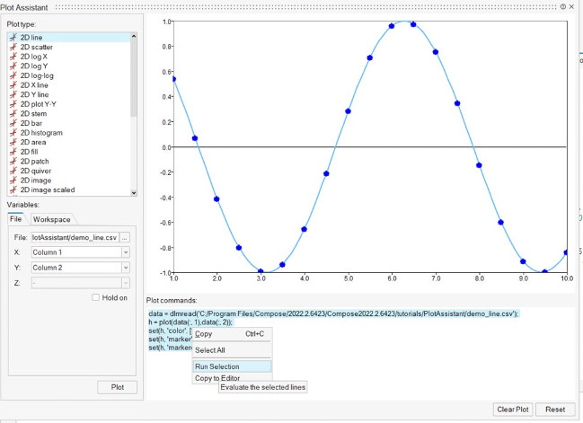The image size is (583, 423).
Task: Switch to the Workspace tab
Action: tap(51, 219)
